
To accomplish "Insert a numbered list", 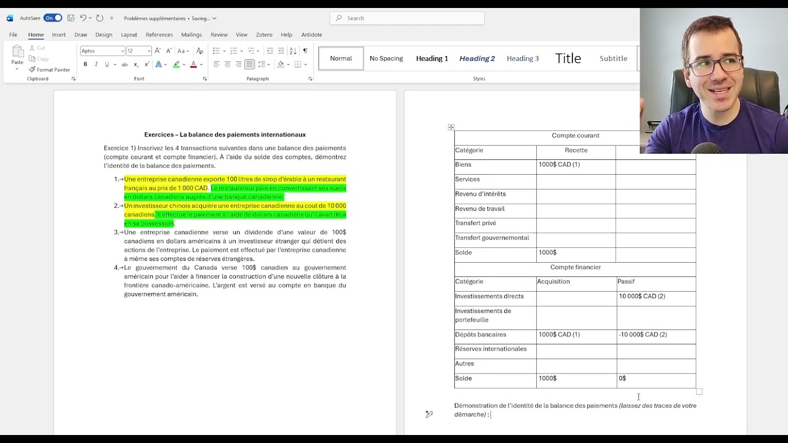I will pos(233,51).
